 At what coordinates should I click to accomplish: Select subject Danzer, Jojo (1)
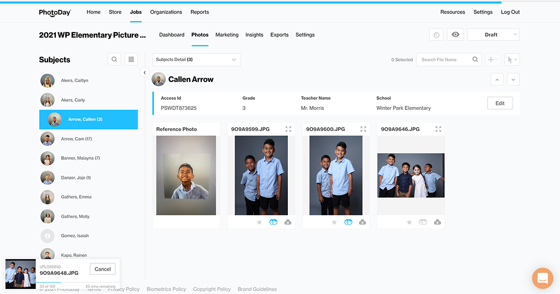coord(88,178)
